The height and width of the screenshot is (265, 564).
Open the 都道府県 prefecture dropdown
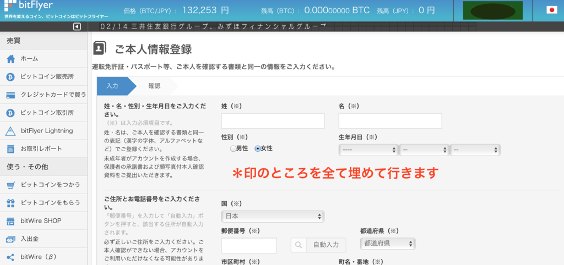(387, 244)
